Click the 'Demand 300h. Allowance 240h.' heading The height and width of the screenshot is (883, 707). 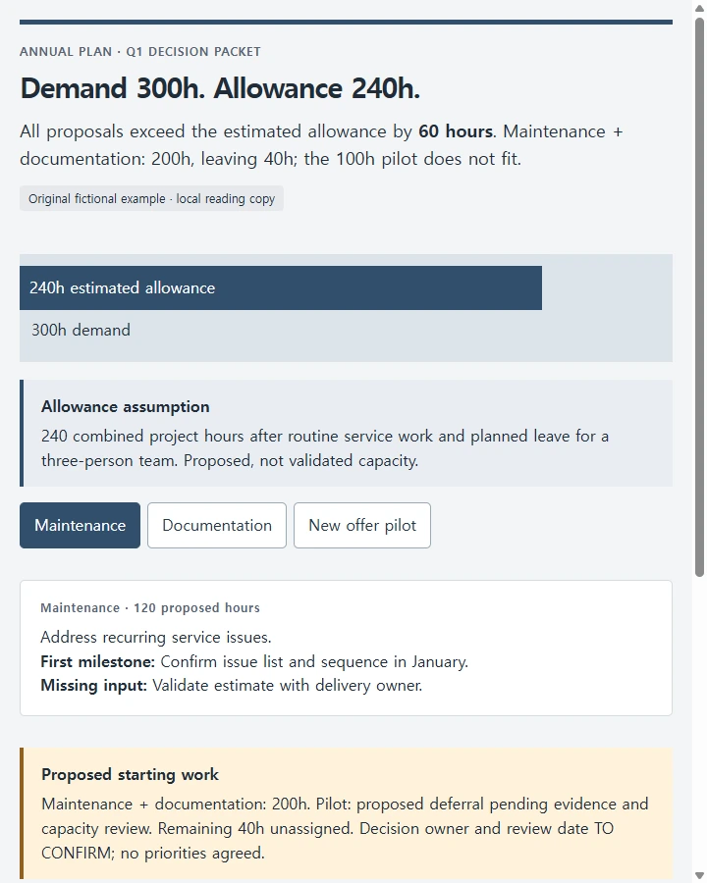(220, 88)
